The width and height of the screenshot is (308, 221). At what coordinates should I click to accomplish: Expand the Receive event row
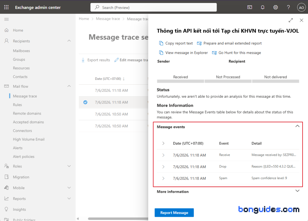pos(163,155)
